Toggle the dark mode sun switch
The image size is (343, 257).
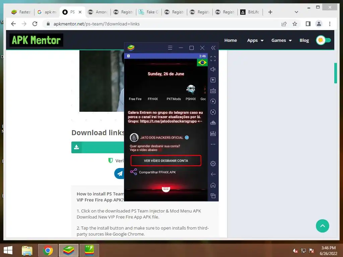324,40
